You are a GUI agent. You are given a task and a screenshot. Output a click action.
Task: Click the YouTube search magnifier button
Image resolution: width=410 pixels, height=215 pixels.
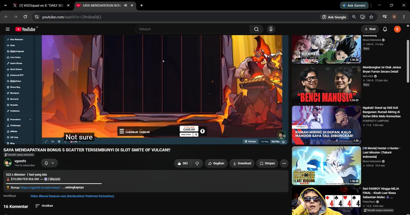point(256,29)
